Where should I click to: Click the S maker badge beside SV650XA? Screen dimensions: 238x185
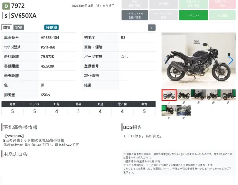6,16
